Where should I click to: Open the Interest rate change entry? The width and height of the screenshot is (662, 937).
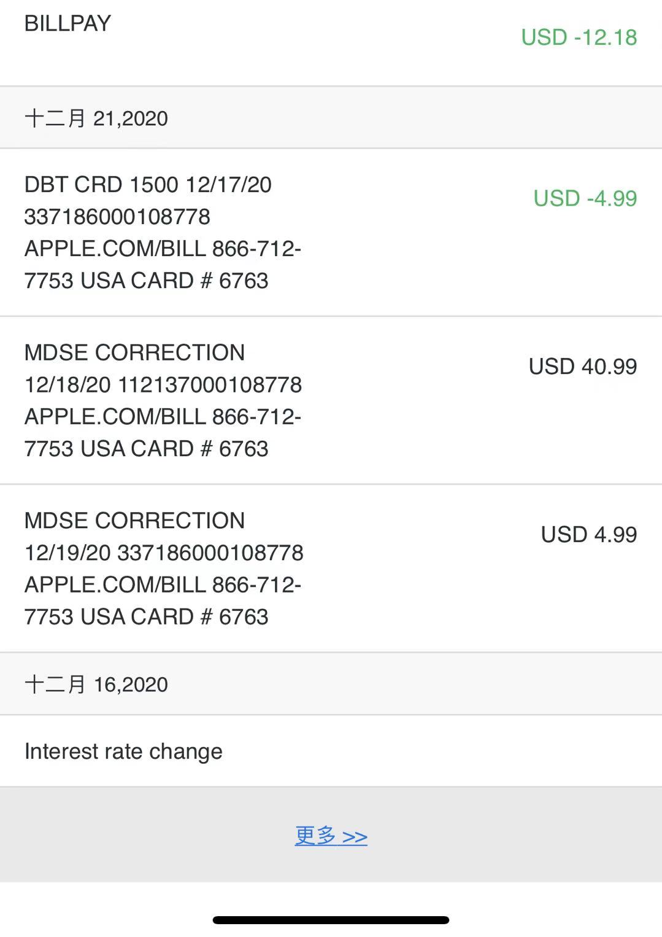[x=123, y=751]
